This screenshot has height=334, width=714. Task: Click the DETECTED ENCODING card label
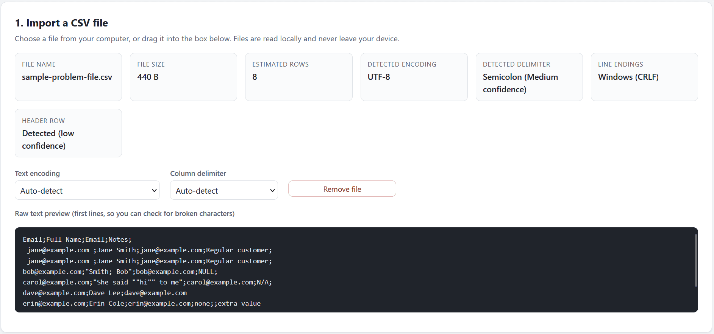[402, 64]
